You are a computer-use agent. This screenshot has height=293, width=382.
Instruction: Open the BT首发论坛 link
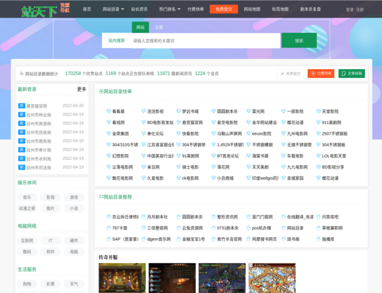coord(228,156)
